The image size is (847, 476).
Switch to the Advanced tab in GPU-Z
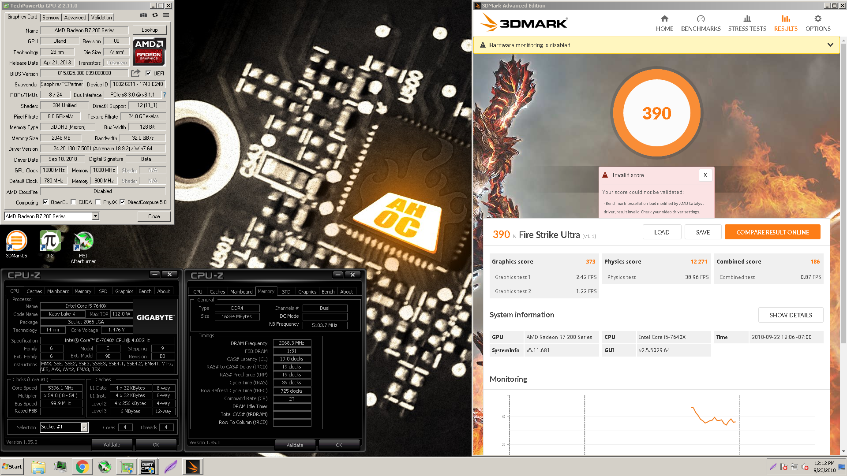coord(75,18)
